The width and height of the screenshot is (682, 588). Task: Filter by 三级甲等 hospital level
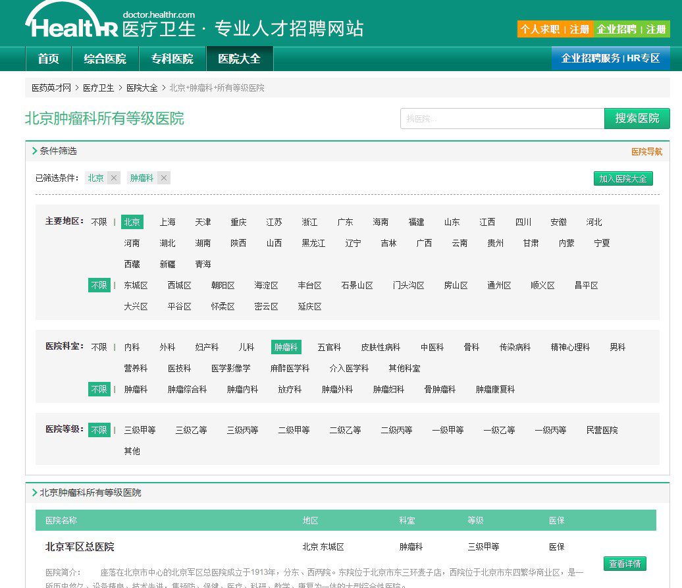[x=140, y=430]
